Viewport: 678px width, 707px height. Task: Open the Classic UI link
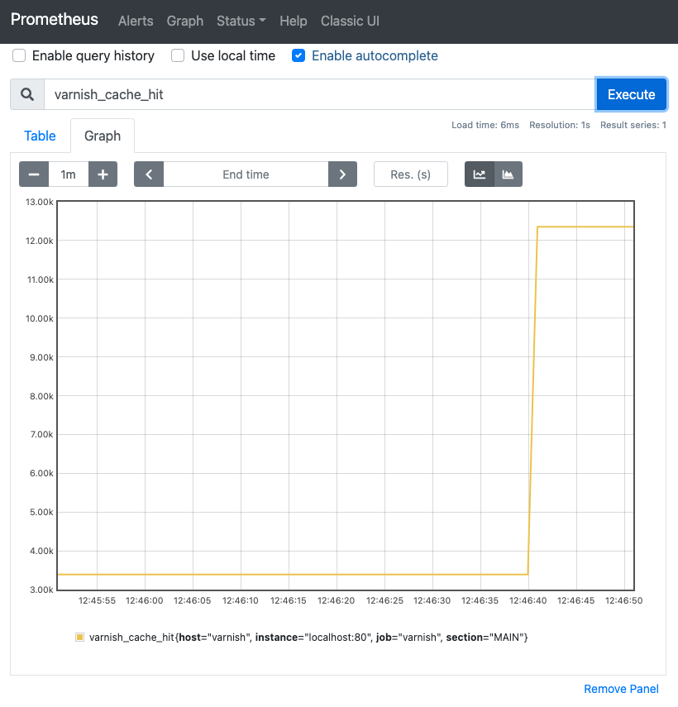tap(350, 21)
